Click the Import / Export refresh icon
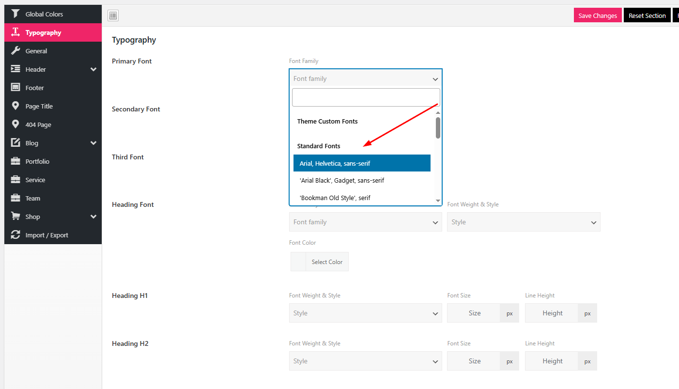The image size is (679, 389). click(15, 235)
